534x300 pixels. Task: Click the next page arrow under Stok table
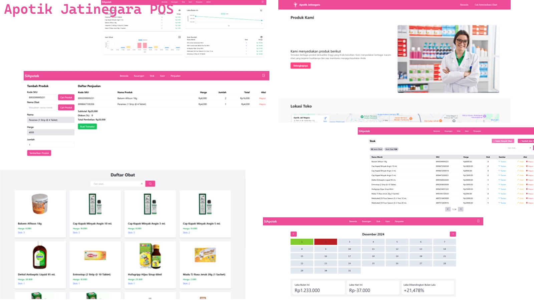click(461, 209)
